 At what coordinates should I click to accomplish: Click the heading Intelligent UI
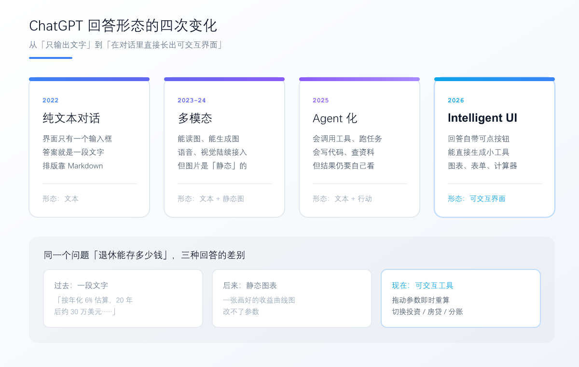[482, 118]
